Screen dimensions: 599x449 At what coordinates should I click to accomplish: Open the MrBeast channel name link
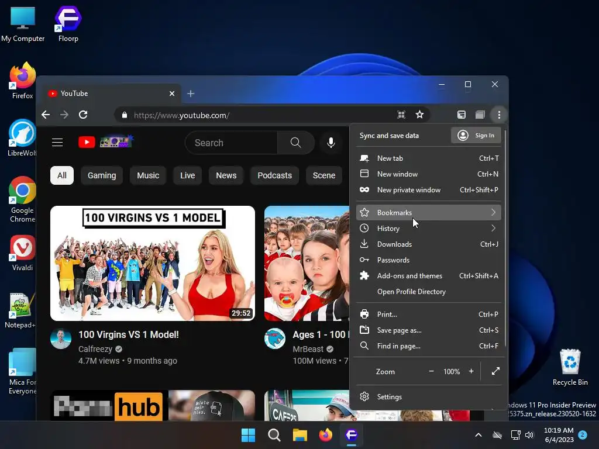click(308, 349)
